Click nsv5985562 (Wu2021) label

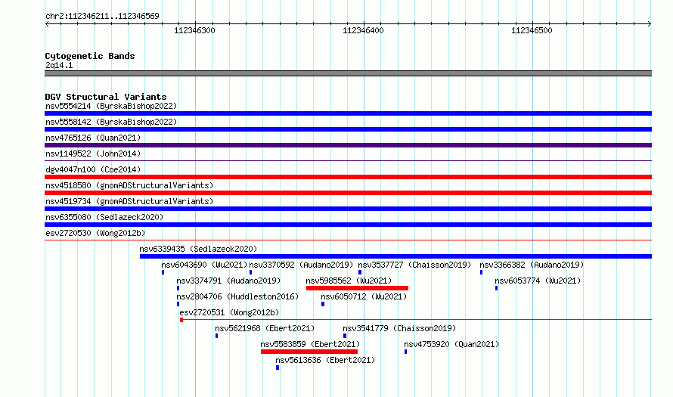coord(349,281)
